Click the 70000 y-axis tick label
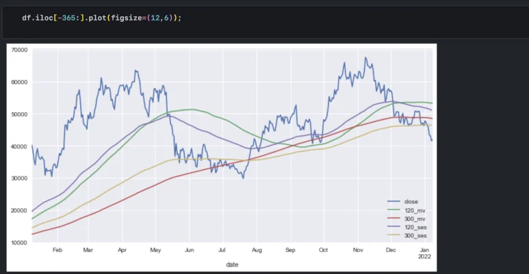This screenshot has height=274, width=529. [18, 50]
